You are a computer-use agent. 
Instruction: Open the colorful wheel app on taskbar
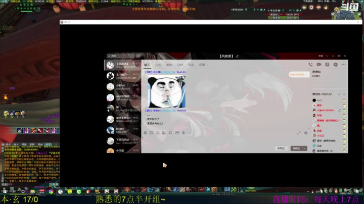pos(51,191)
